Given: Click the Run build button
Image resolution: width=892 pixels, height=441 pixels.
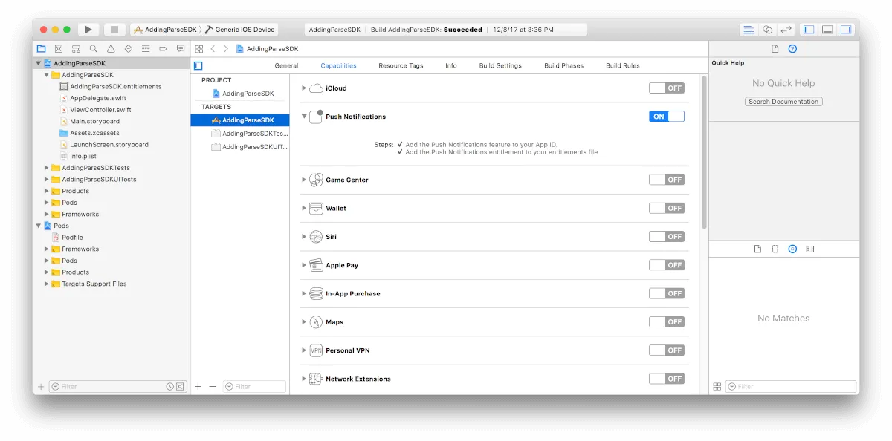Looking at the screenshot, I should (88, 30).
